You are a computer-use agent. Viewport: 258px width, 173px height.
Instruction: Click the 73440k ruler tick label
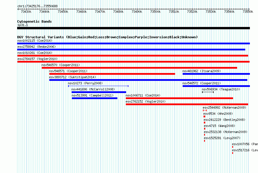pos(44,12)
